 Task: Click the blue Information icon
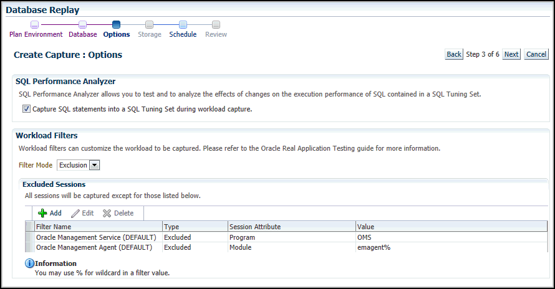click(x=29, y=263)
